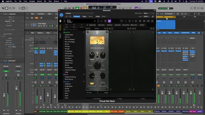The width and height of the screenshot is (205, 115).
Task: Click the home icon in strip row
Action: (87, 25)
